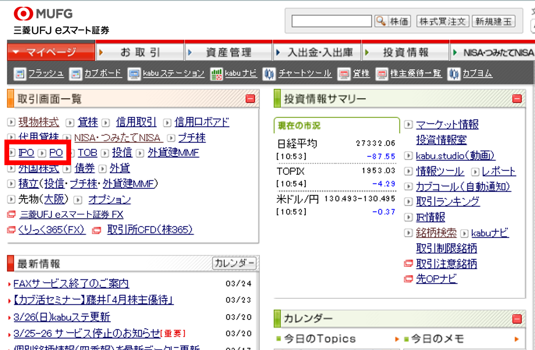Open the TOB link

click(87, 153)
